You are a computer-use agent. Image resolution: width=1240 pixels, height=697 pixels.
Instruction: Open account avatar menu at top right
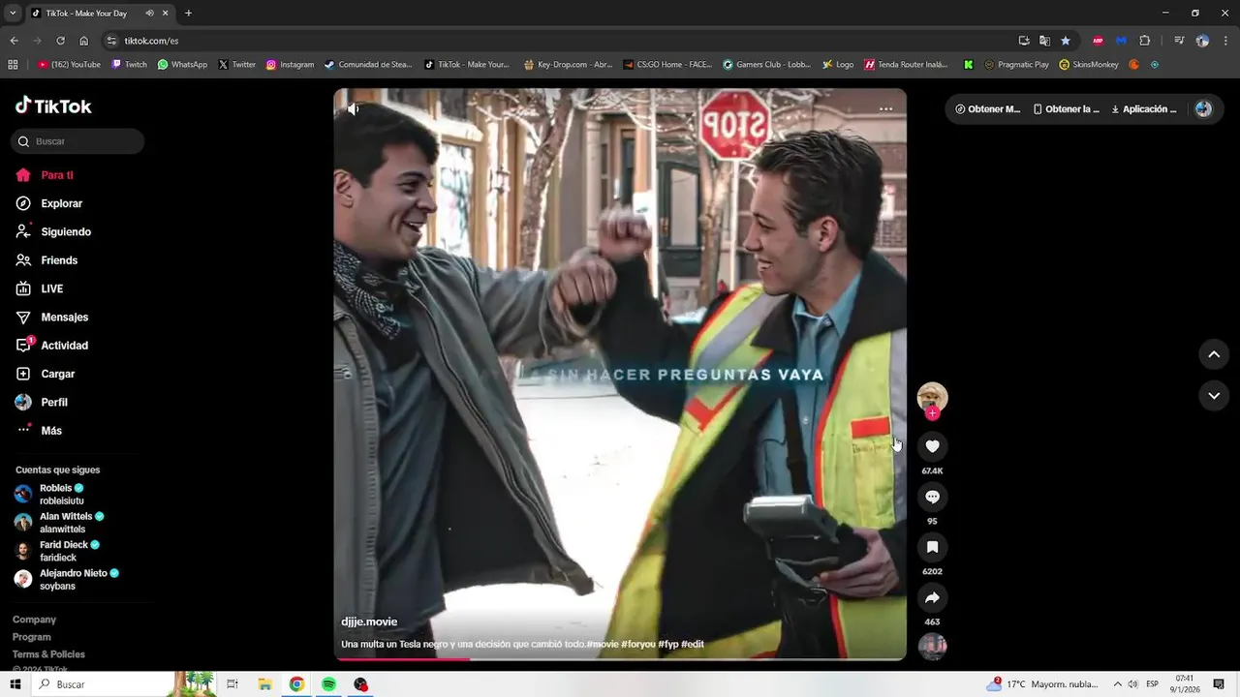click(1203, 109)
